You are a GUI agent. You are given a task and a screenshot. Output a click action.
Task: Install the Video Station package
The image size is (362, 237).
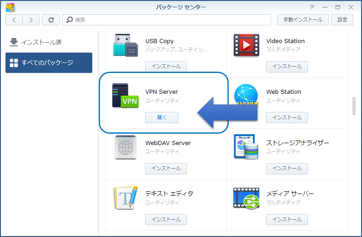coord(287,67)
